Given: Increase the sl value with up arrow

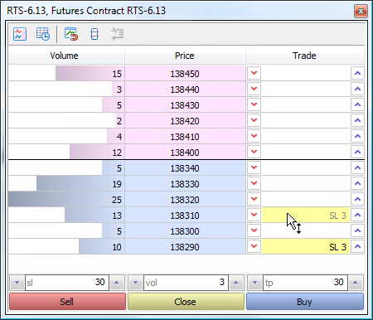Looking at the screenshot, I should [117, 283].
